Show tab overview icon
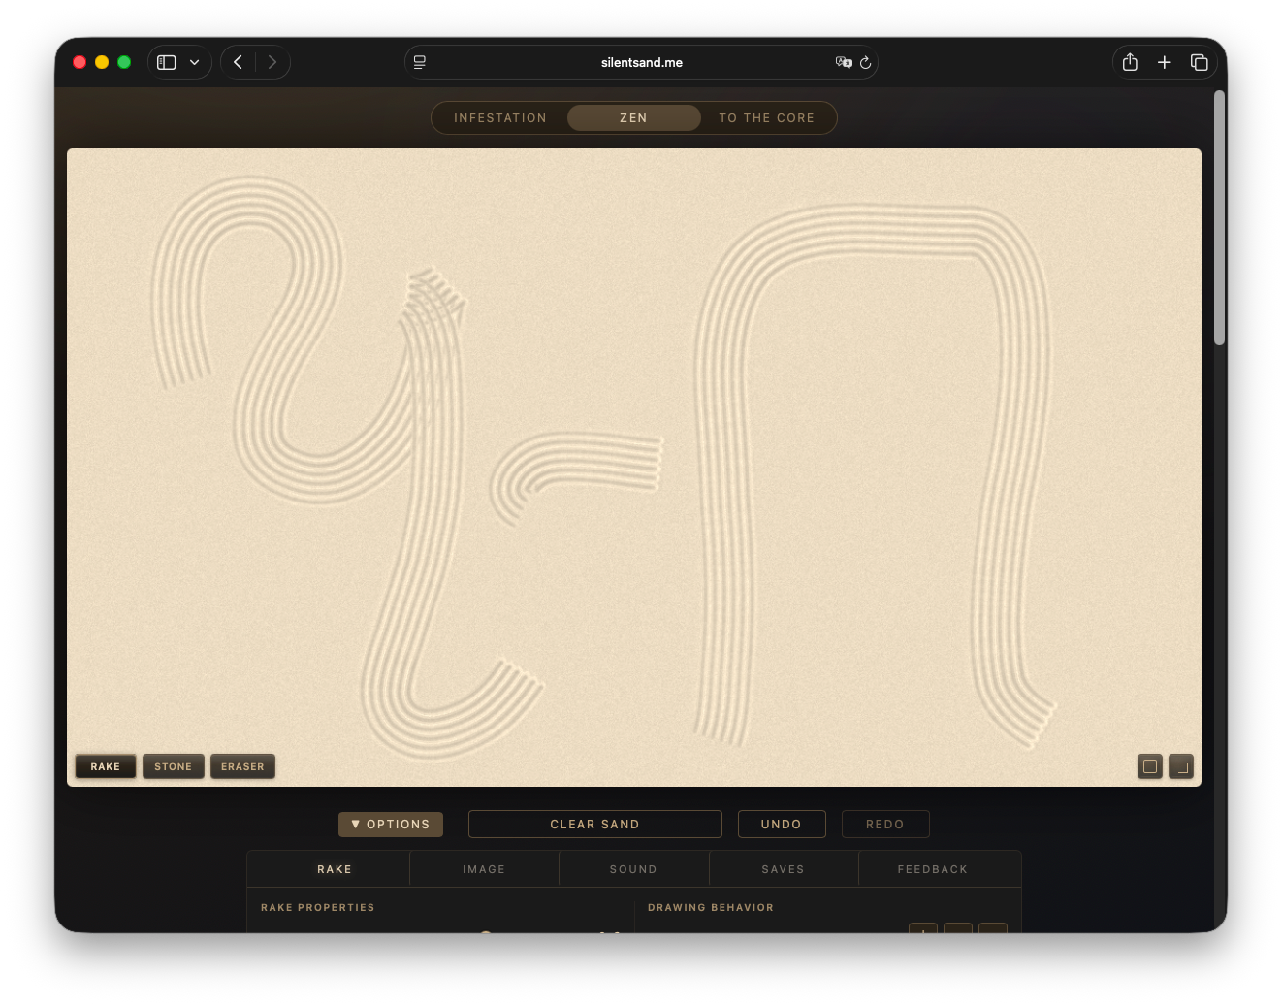This screenshot has height=1005, width=1282. [1200, 62]
